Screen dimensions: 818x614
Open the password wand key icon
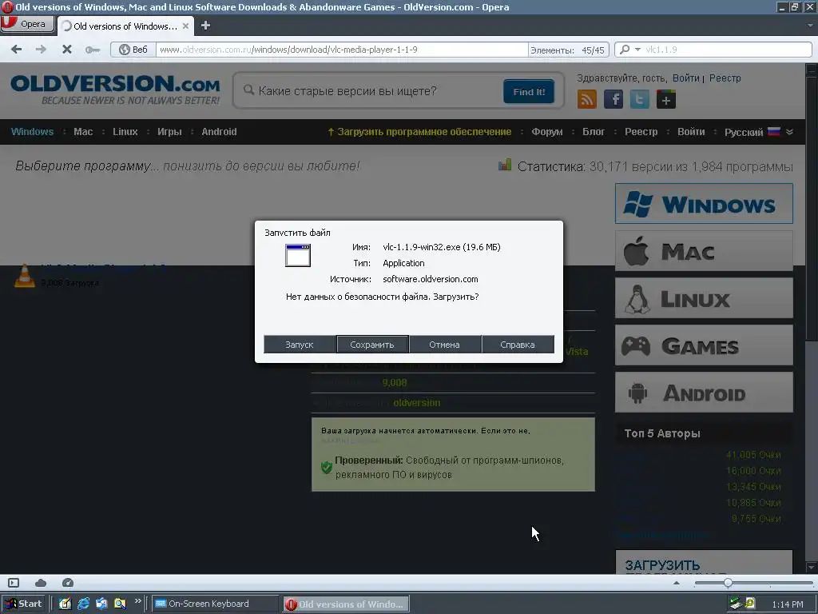click(x=93, y=50)
